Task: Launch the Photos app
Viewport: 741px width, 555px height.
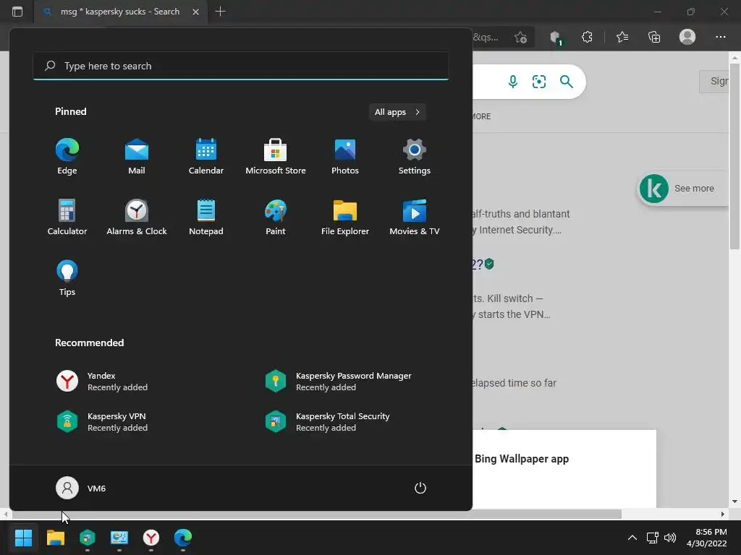Action: (x=345, y=157)
